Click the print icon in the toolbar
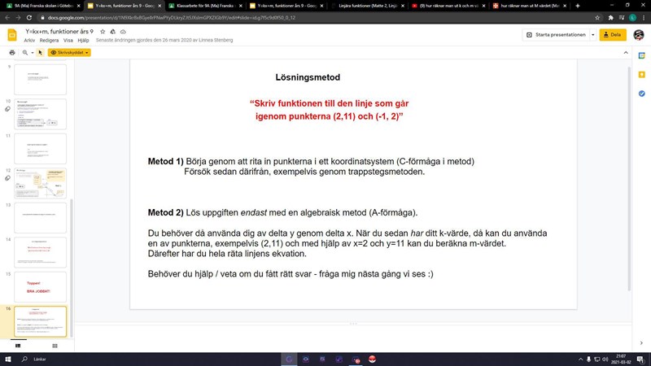The height and width of the screenshot is (366, 651). [x=11, y=52]
